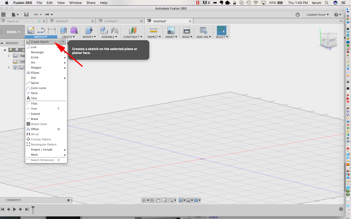Click the Zoom magnifier icon
This screenshot has height=219, width=351.
[x=165, y=200]
